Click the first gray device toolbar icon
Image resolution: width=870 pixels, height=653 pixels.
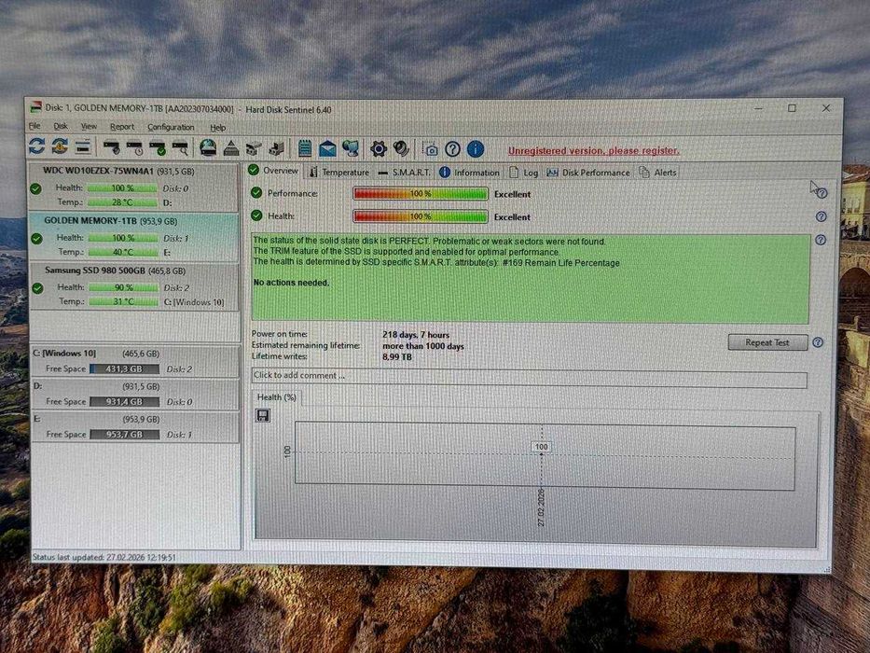tap(254, 148)
